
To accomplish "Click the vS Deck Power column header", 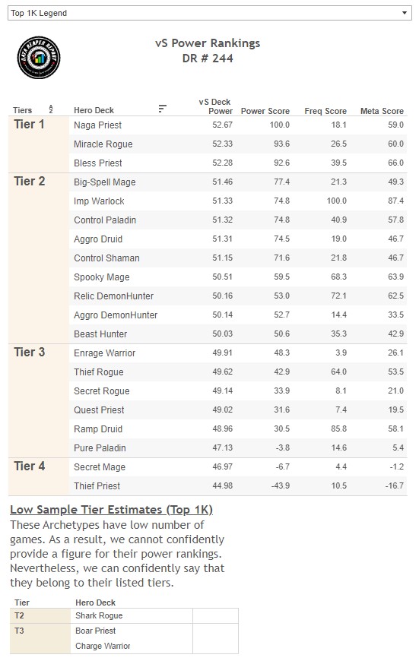I will tap(216, 106).
